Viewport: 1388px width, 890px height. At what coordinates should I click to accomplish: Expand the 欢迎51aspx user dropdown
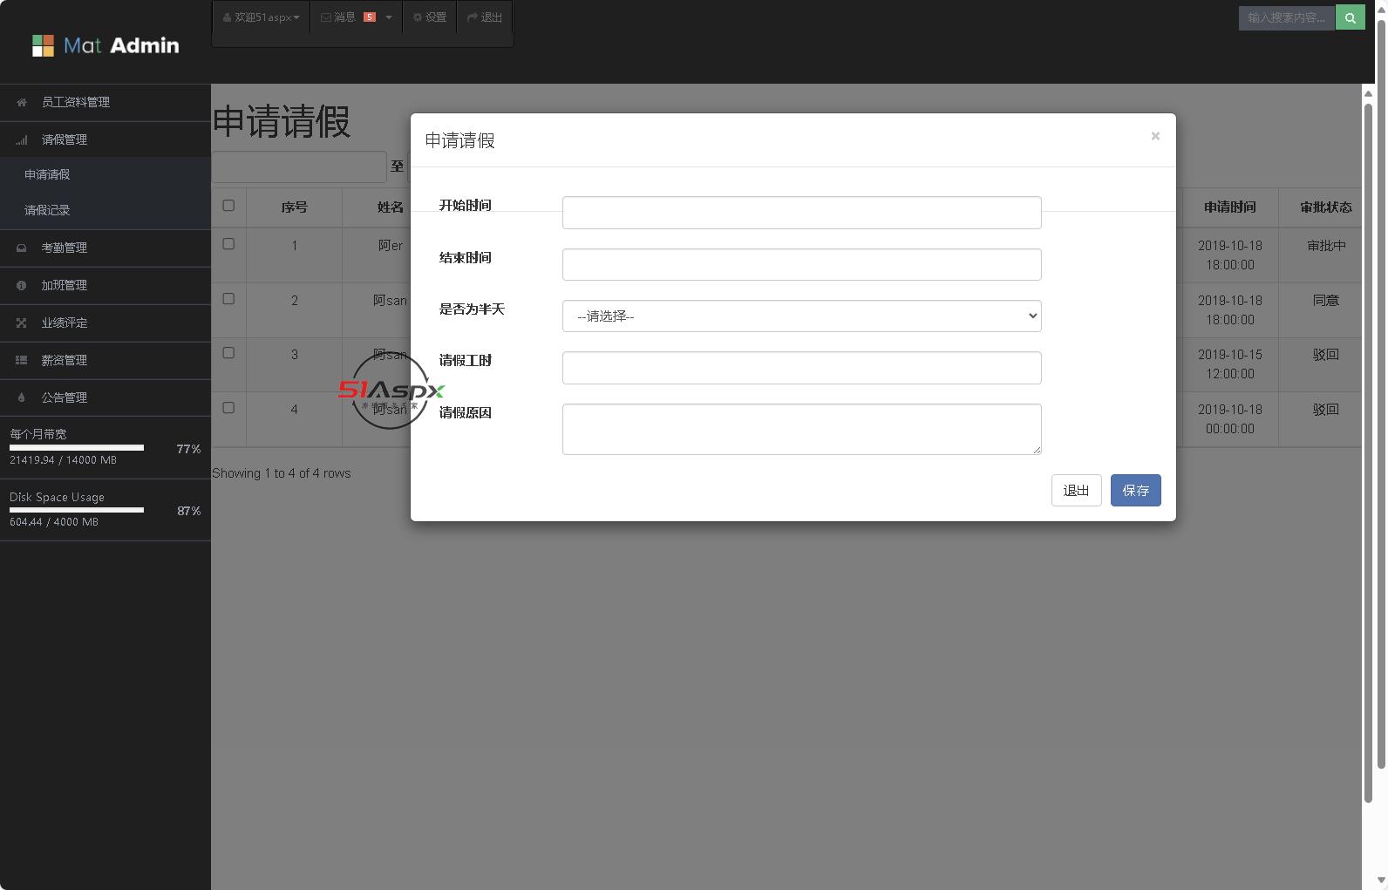[x=262, y=17]
